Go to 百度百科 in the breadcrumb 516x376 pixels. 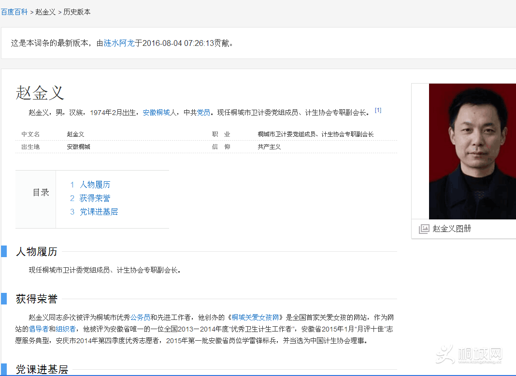pos(14,12)
